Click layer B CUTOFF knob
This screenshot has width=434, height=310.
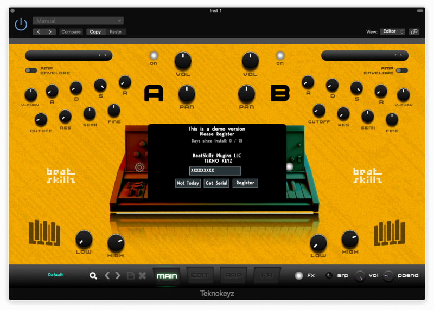[319, 111]
